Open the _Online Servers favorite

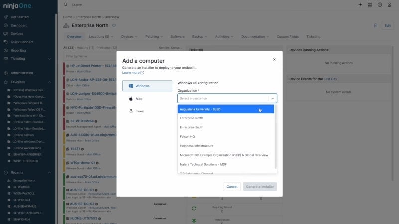coord(23,135)
